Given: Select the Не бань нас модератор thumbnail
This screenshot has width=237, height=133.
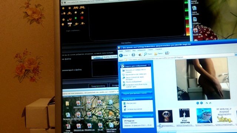Looking at the screenshot, I should click(225, 115).
